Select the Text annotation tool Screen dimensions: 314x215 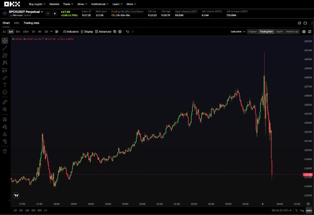[5, 85]
